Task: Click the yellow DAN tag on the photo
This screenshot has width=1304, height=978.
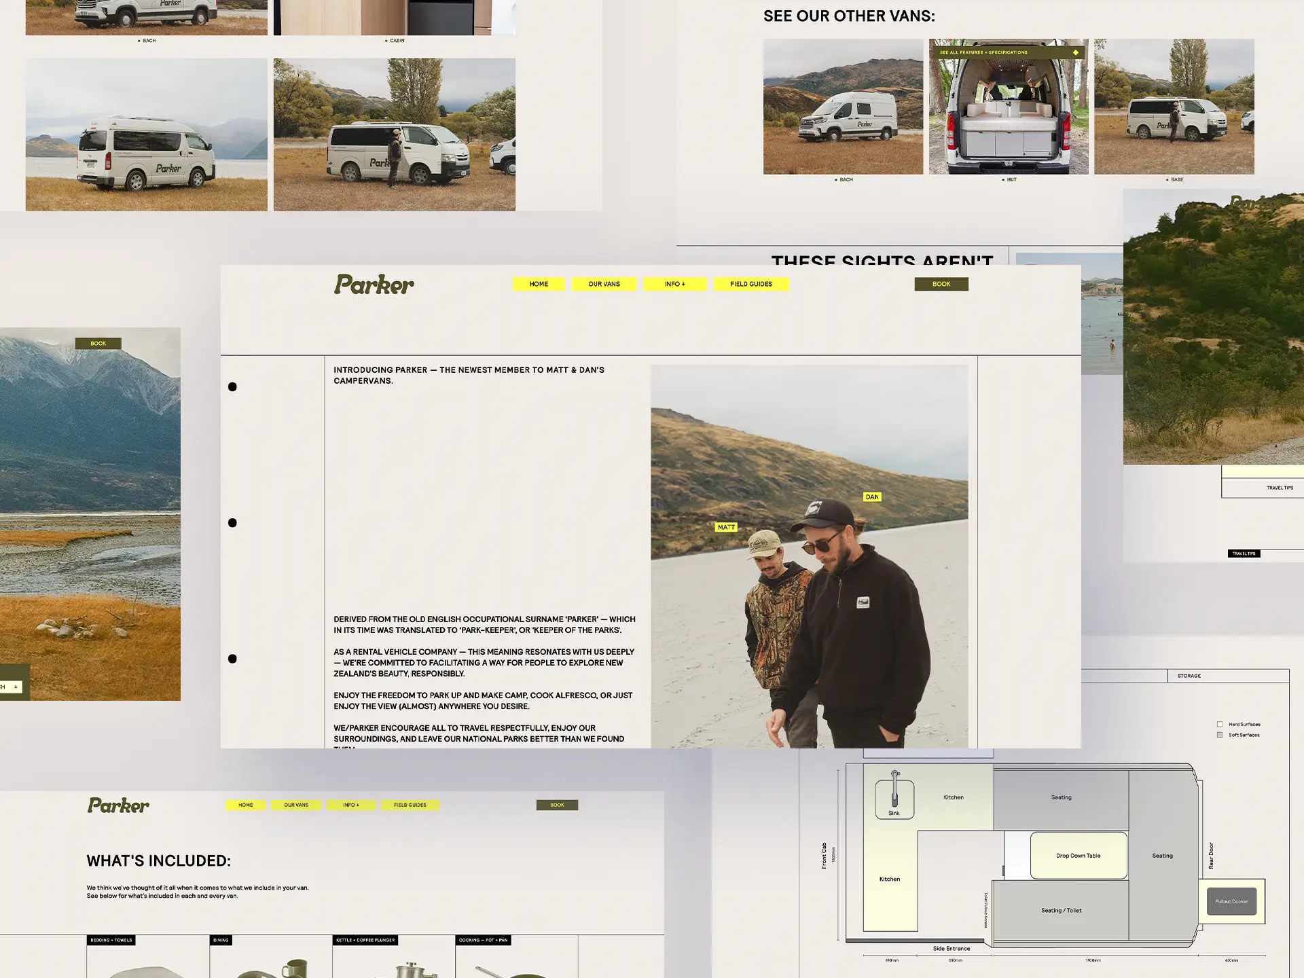Action: pos(872,497)
